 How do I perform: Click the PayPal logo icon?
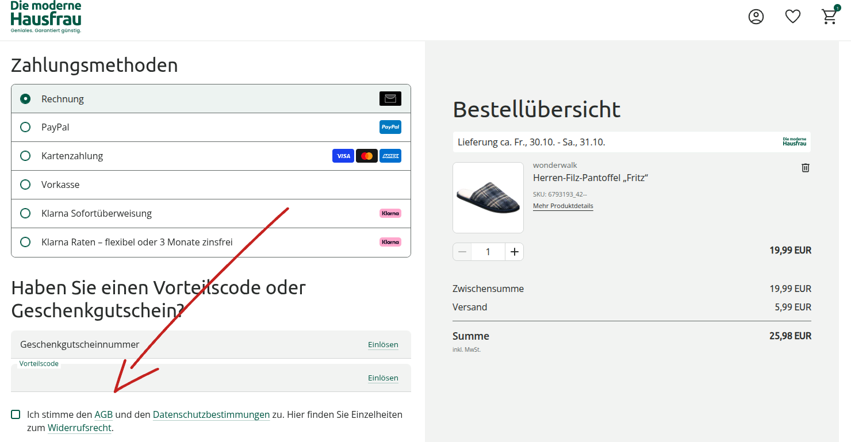[x=390, y=127]
